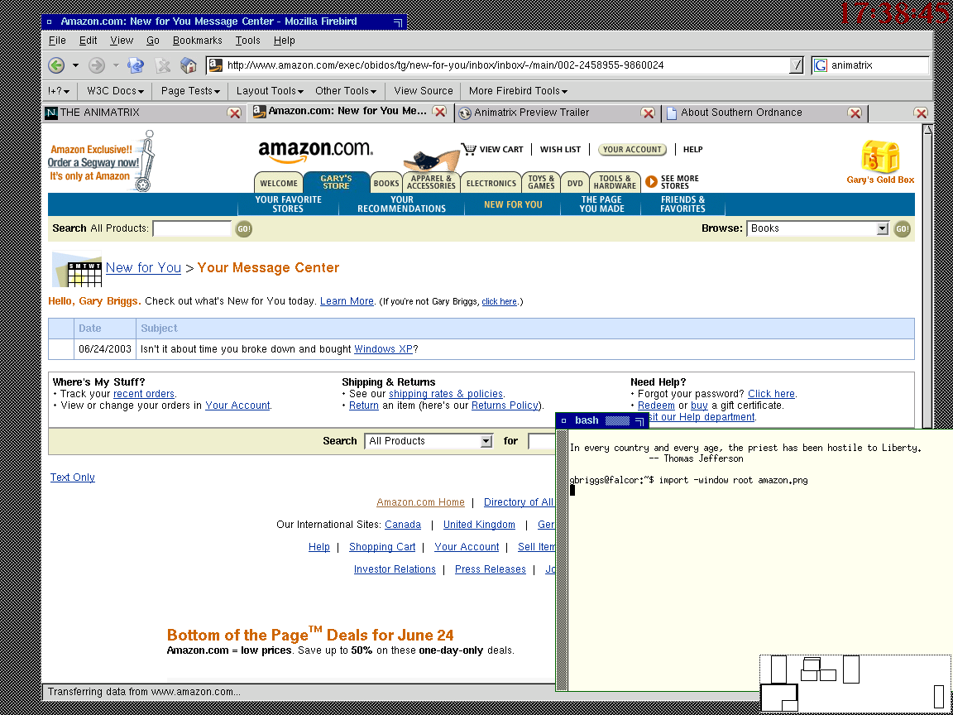Switch to the About Southern Ordnance tab

tap(755, 113)
